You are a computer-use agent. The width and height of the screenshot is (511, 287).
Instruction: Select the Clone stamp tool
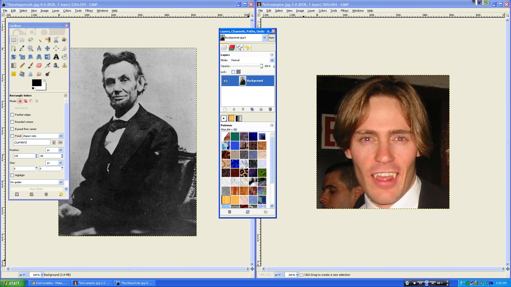click(65, 65)
